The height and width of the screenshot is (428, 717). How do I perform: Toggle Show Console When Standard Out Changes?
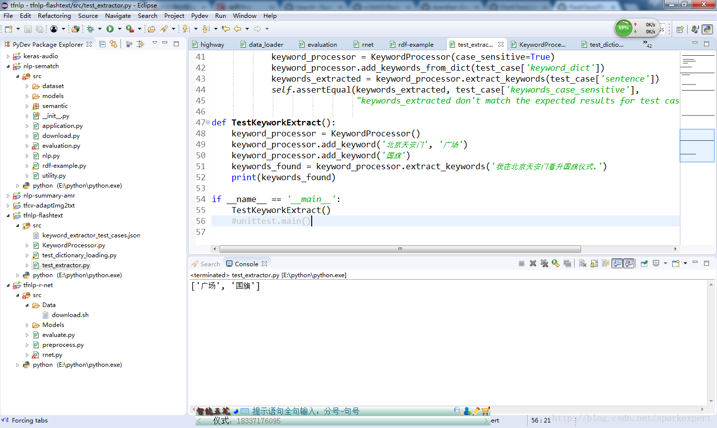pos(617,263)
